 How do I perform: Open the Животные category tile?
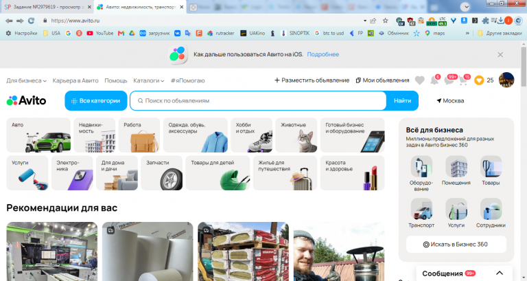tap(296, 135)
